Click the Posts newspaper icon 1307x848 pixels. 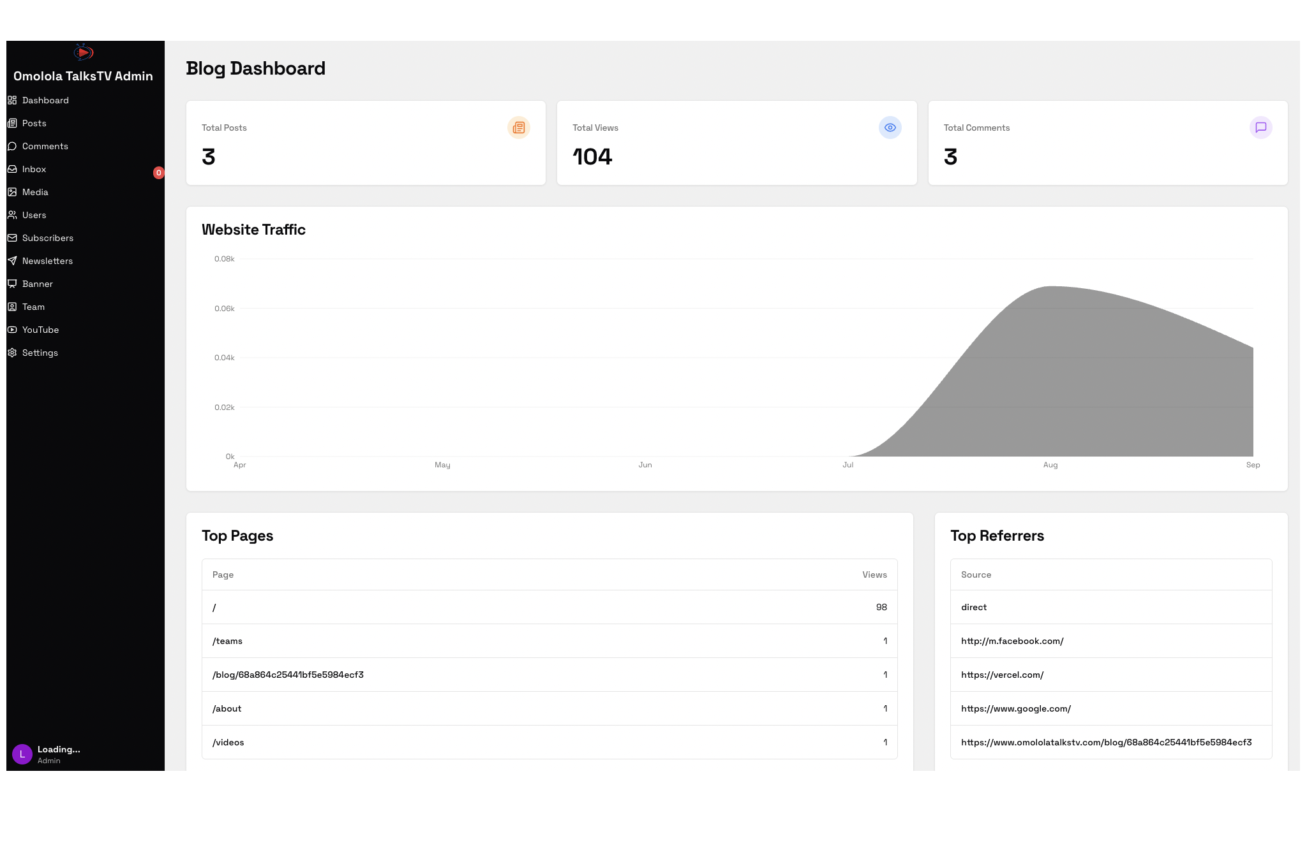tap(12, 123)
